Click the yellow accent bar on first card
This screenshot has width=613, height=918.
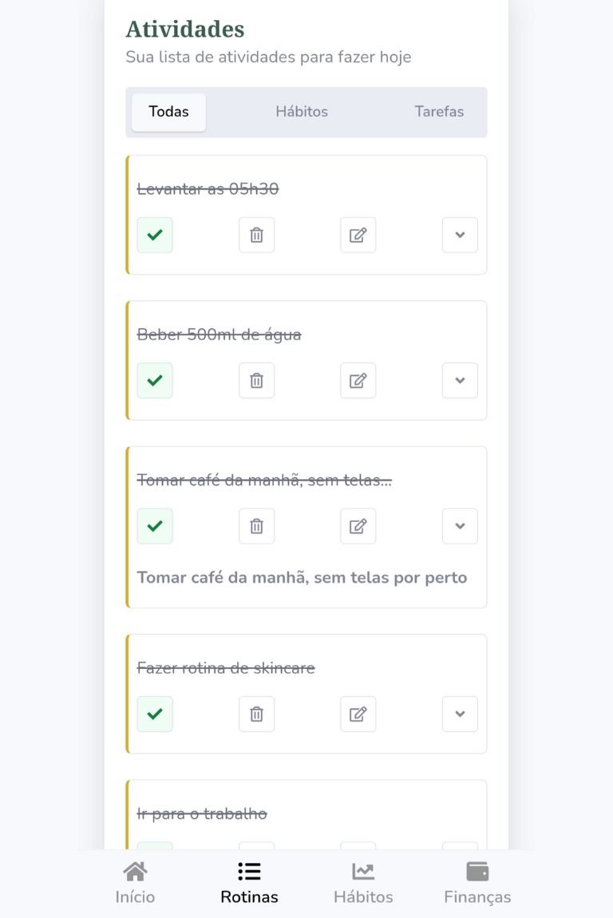point(126,214)
